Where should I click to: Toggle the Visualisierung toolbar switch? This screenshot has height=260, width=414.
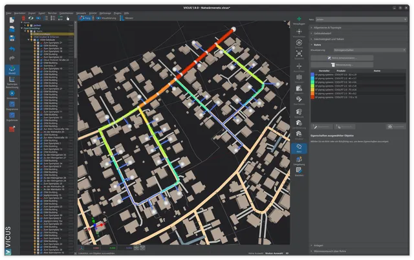[x=106, y=18]
